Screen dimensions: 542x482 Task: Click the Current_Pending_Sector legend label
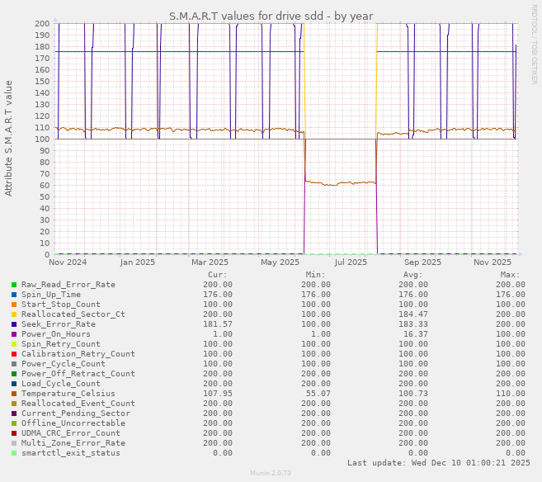tap(75, 413)
